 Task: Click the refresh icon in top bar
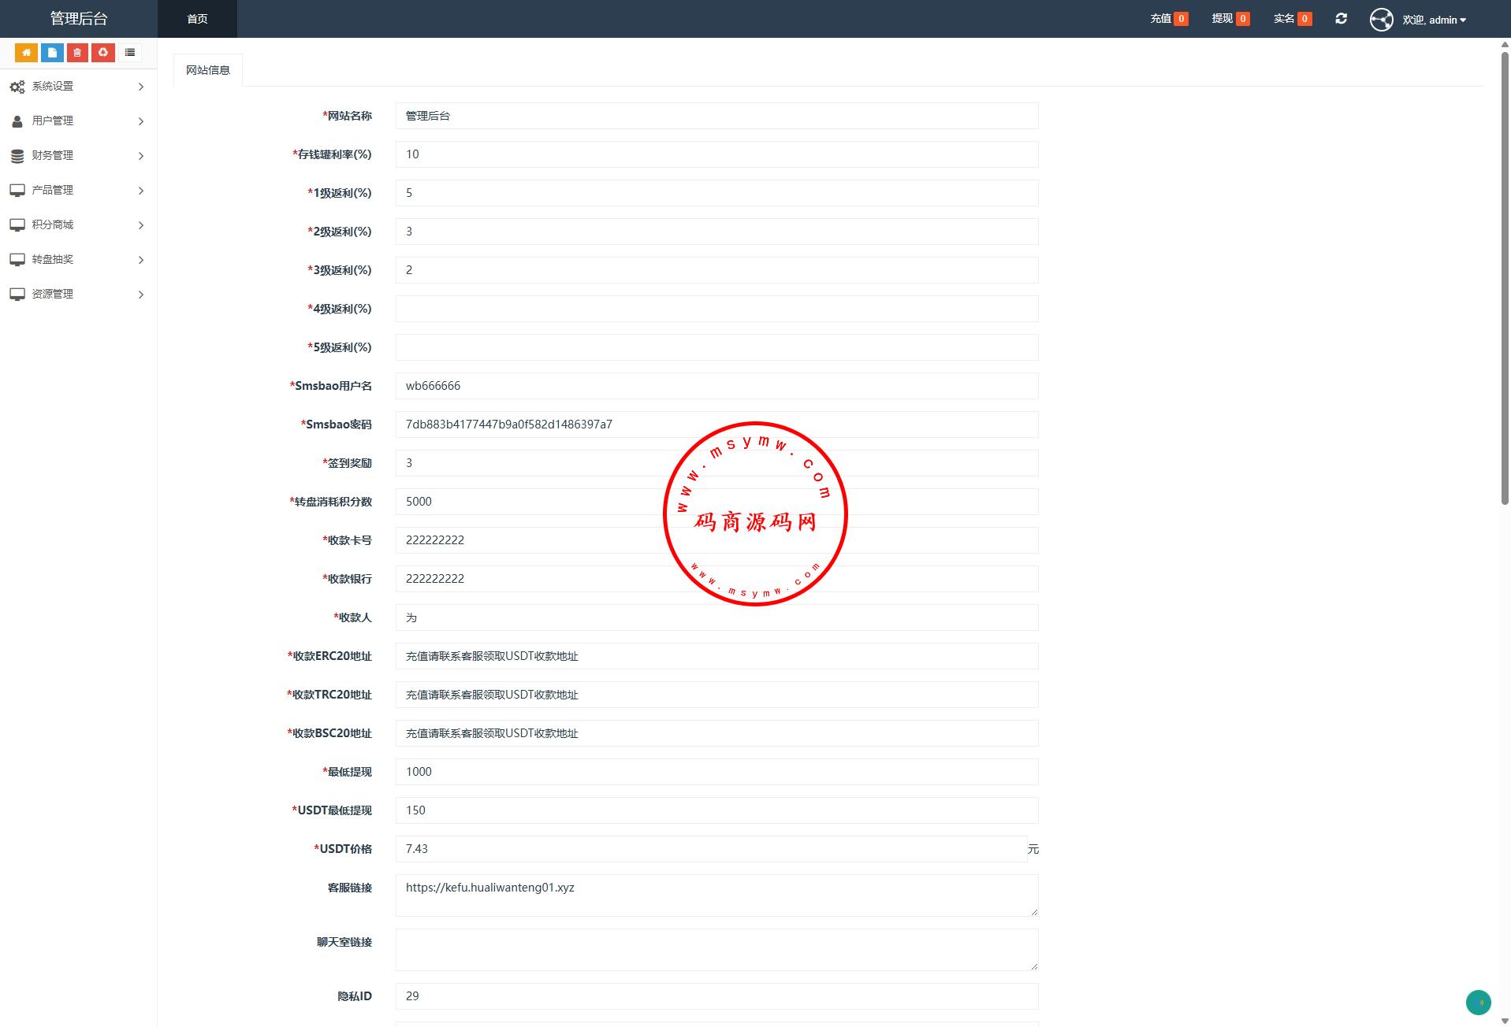[1341, 18]
